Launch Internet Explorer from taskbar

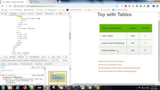pos(17,88)
